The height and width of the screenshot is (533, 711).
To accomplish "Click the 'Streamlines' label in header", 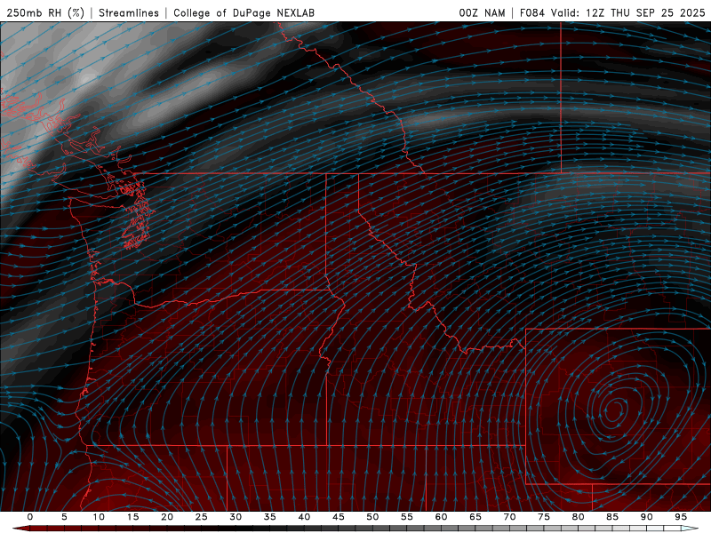I will (129, 12).
